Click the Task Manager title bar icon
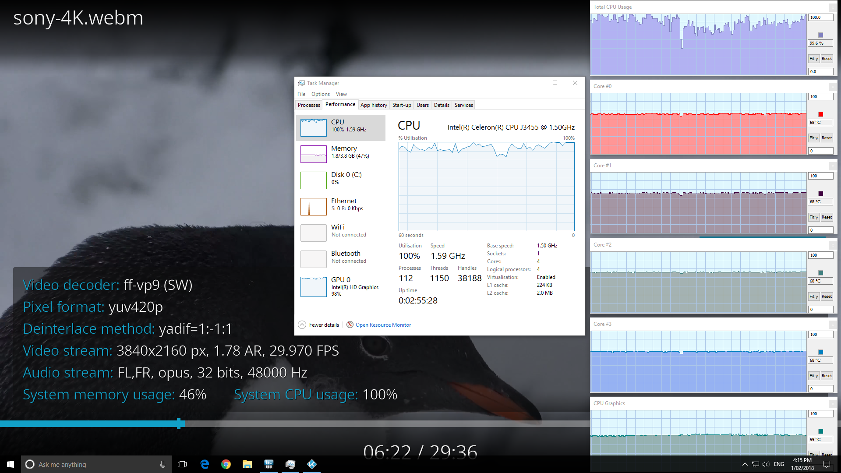The image size is (841, 473). [301, 83]
